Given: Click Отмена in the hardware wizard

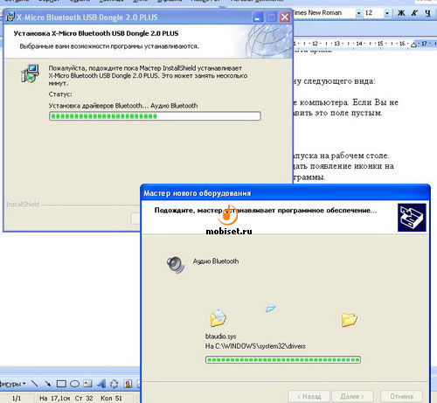Looking at the screenshot, I should 401,396.
